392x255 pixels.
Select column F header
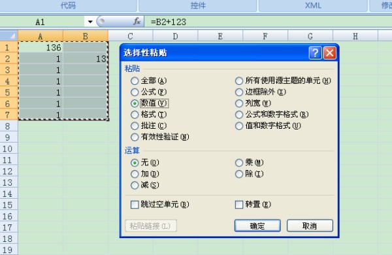265,36
